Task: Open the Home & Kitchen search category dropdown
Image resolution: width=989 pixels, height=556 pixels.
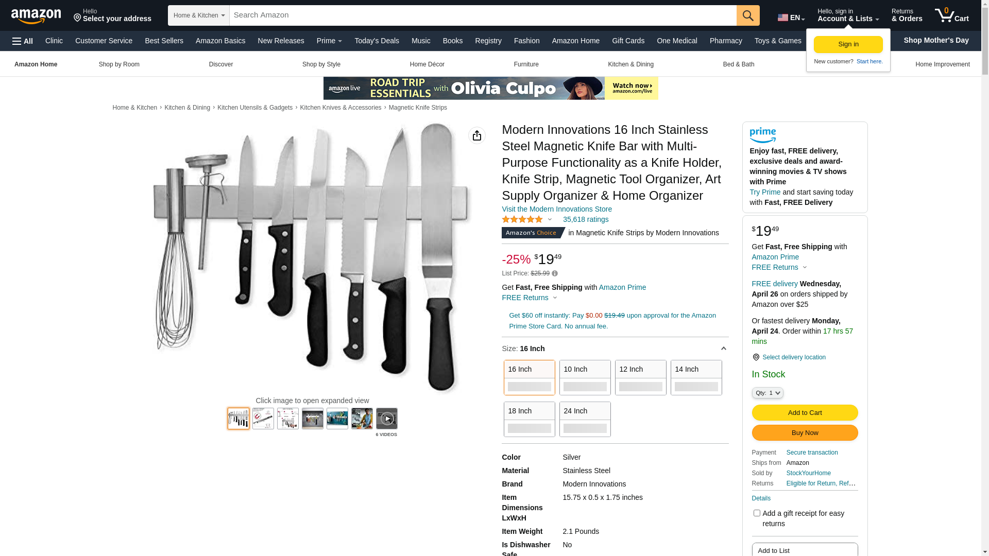Action: tap(199, 15)
